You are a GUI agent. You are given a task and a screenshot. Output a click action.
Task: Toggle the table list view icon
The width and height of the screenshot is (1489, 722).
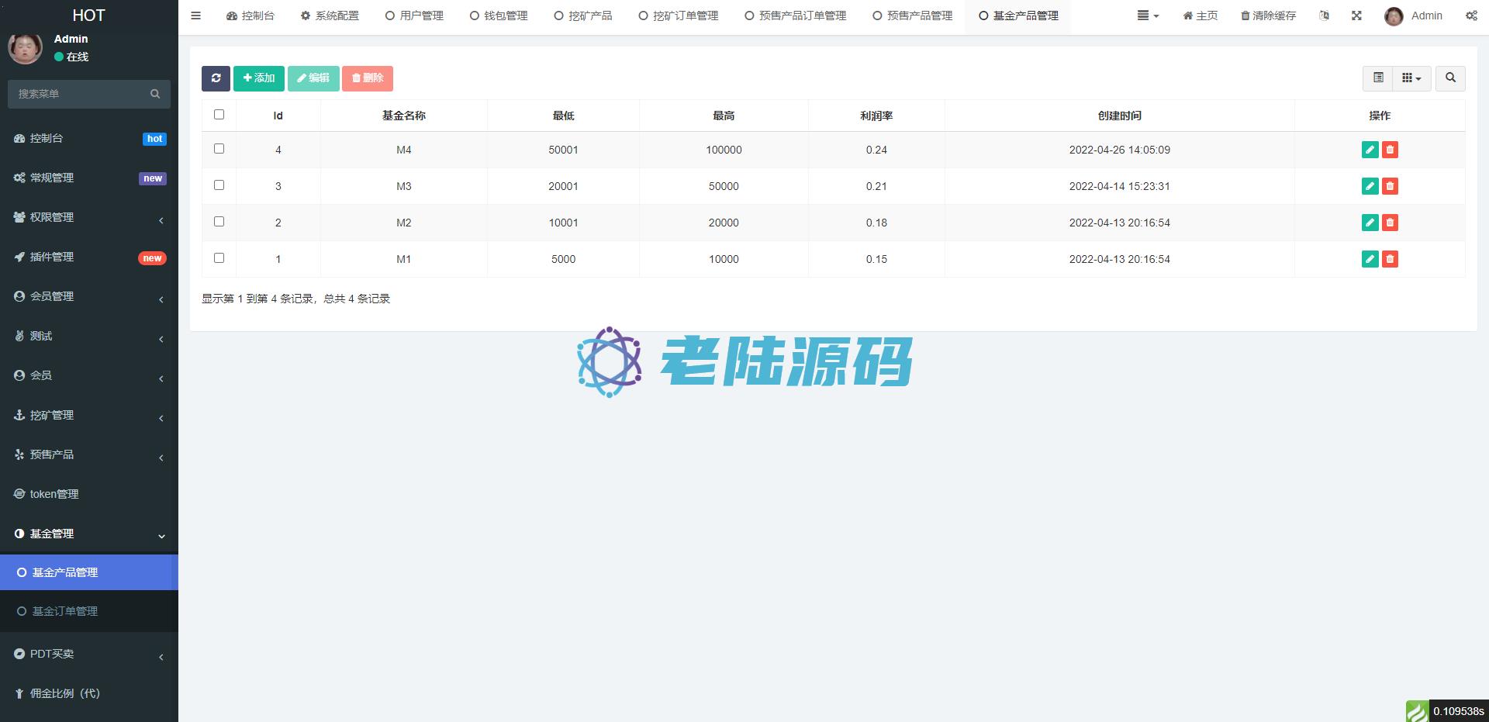click(1378, 78)
